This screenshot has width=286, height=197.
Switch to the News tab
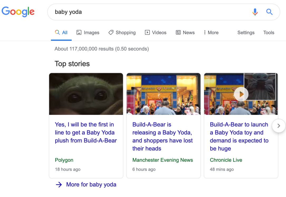click(185, 32)
